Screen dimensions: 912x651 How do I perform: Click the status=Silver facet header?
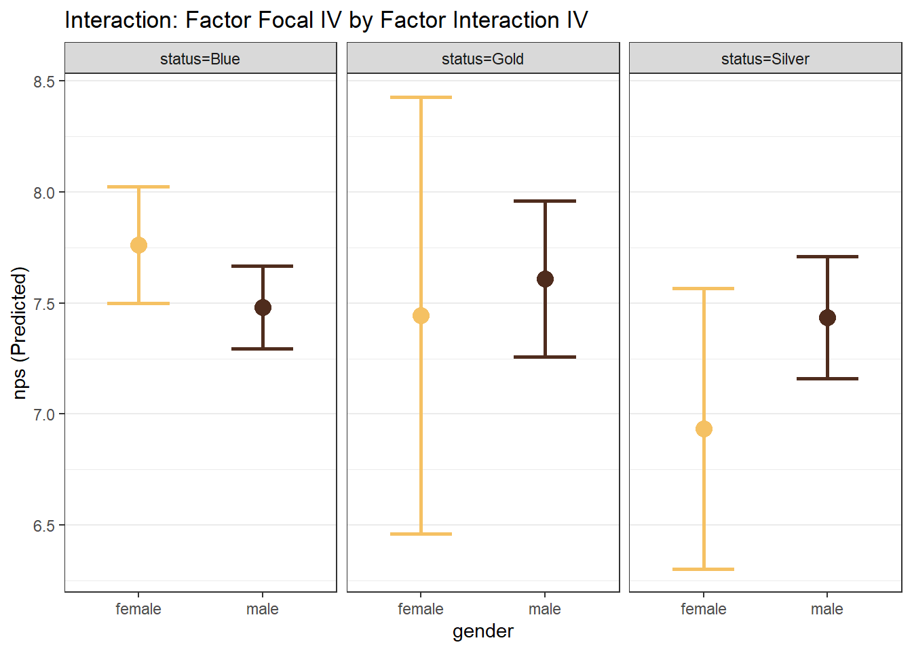click(765, 59)
